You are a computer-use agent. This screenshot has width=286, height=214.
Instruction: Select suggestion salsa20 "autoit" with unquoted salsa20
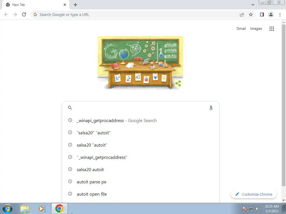140,145
